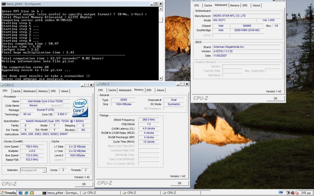Viewport: 314px width, 196px height.
Task: Click OK in the Memory tab window
Action: coord(180,183)
